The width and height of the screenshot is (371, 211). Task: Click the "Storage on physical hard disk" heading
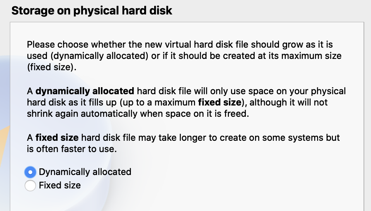[92, 10]
